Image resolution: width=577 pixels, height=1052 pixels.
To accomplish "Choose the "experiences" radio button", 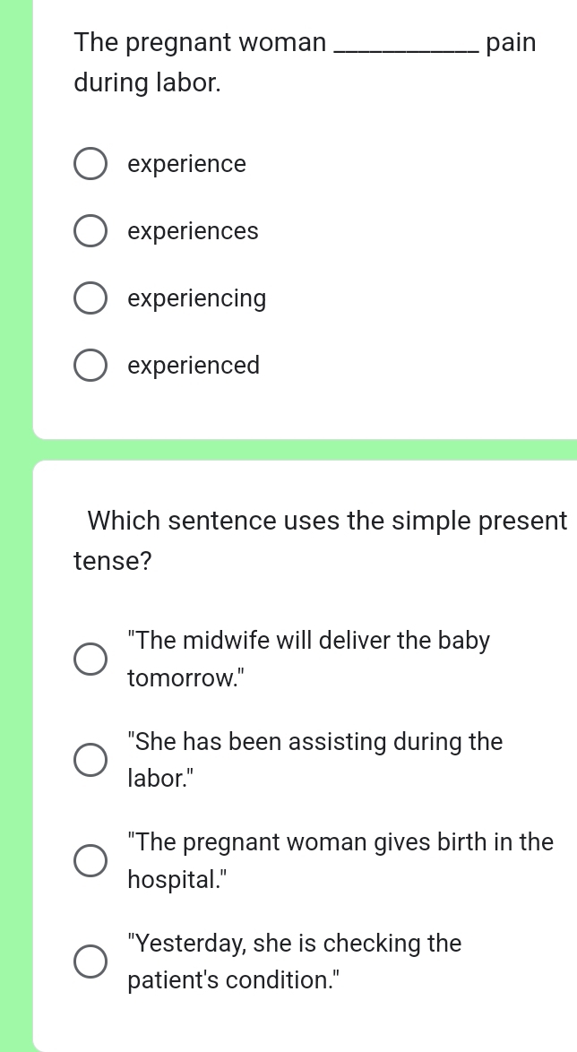I will point(89,232).
